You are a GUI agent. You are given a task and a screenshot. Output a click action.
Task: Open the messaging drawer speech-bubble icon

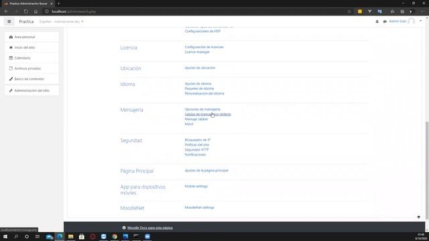[385, 21]
